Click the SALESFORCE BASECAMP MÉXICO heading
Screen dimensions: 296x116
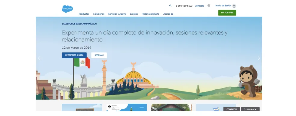click(x=79, y=24)
